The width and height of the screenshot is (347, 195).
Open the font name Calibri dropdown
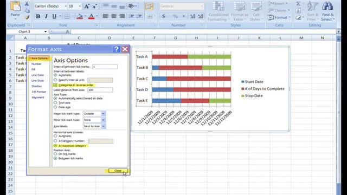tap(66, 6)
